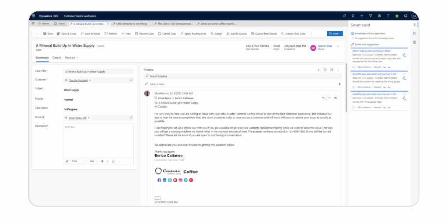The height and width of the screenshot is (223, 448).
Task: Toggle bold formatting in Description editor
Action: click(x=102, y=161)
